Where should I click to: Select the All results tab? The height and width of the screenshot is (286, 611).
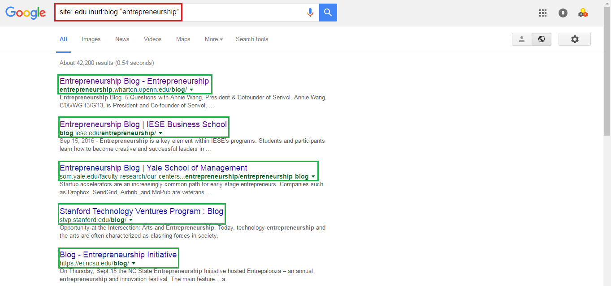tap(63, 39)
